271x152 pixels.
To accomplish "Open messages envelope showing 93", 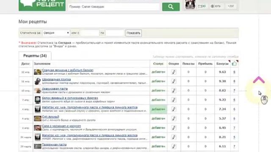I will click(x=202, y=6).
